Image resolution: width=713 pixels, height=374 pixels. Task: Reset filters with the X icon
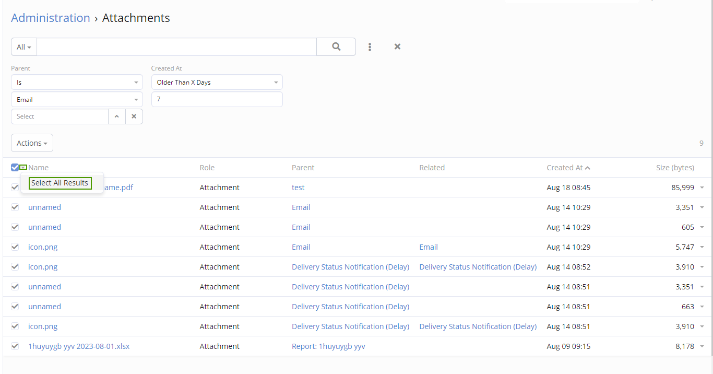397,46
